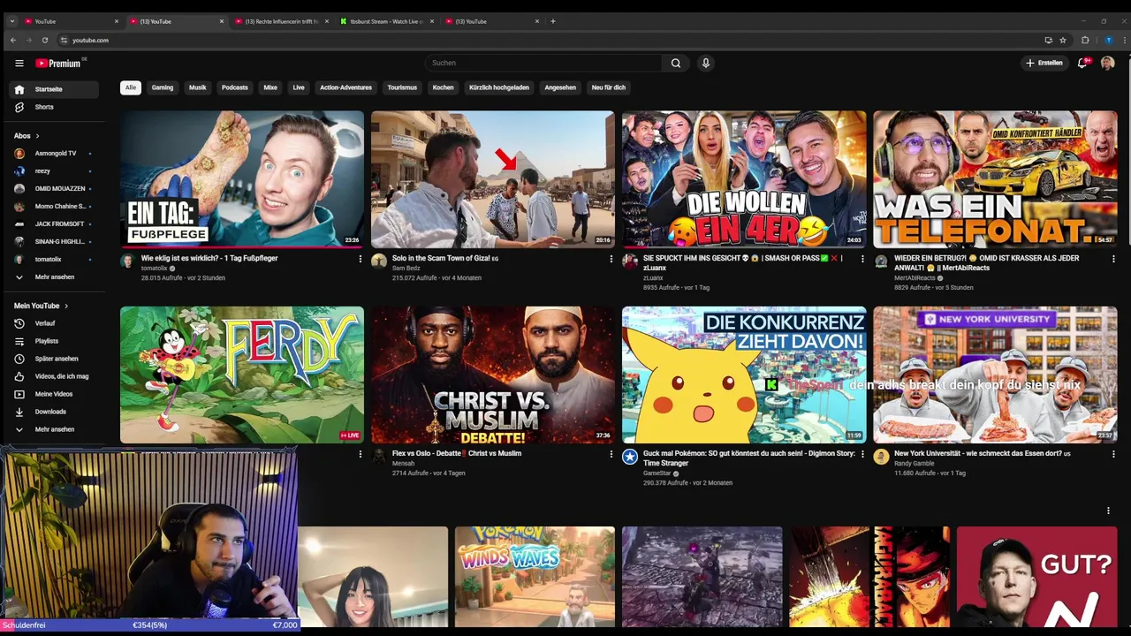Open options for Solo in Scam Town video
Viewport: 1131px width, 636px height.
pos(611,259)
